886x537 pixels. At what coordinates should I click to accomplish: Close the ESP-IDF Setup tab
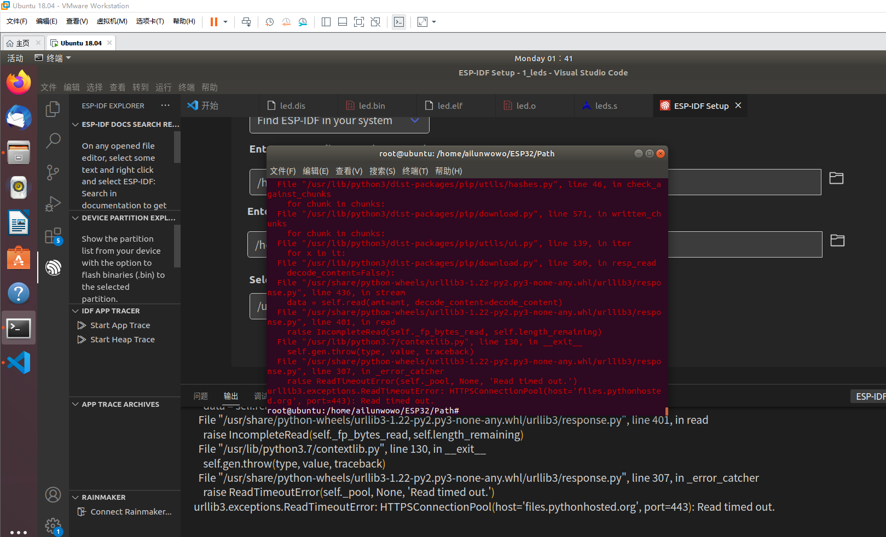pos(738,106)
